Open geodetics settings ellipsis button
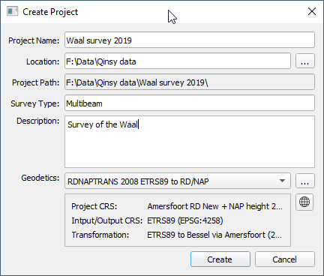Screen dimensions: 324x276 pyautogui.click(x=305, y=181)
